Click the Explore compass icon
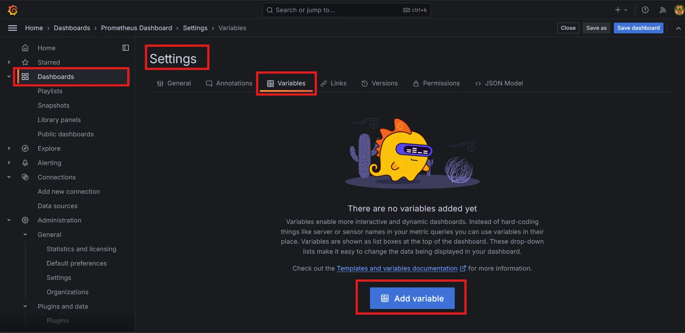The width and height of the screenshot is (685, 333). pyautogui.click(x=25, y=148)
